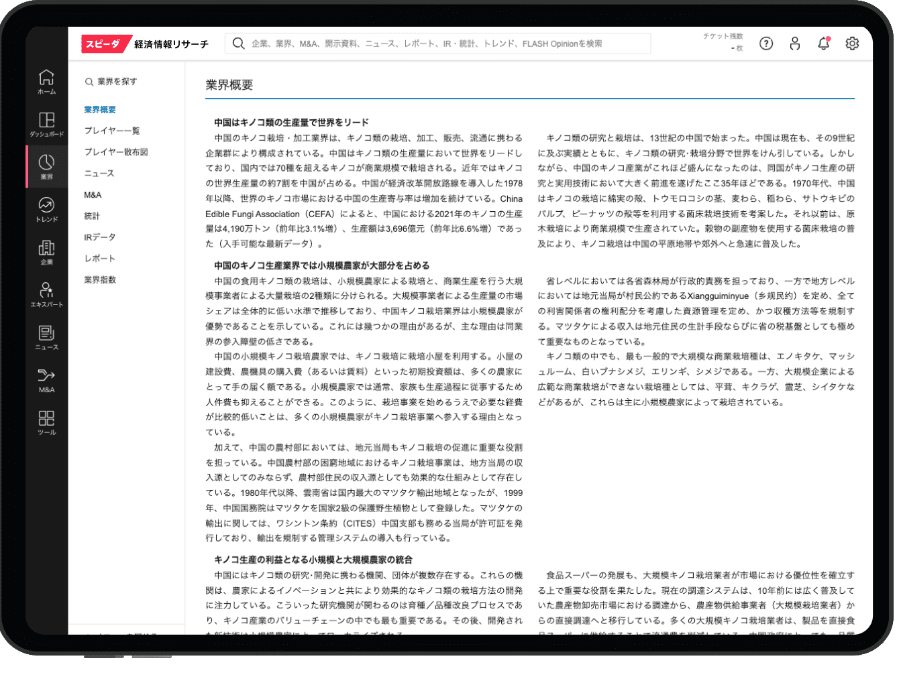Select IRデータ in the side menu
Screen dimensions: 899x689
pos(100,237)
